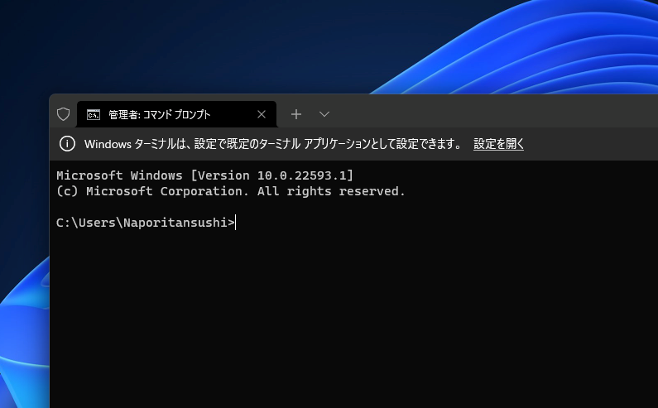Click the info icon in notification bar
Viewport: 658px width, 408px height.
67,144
